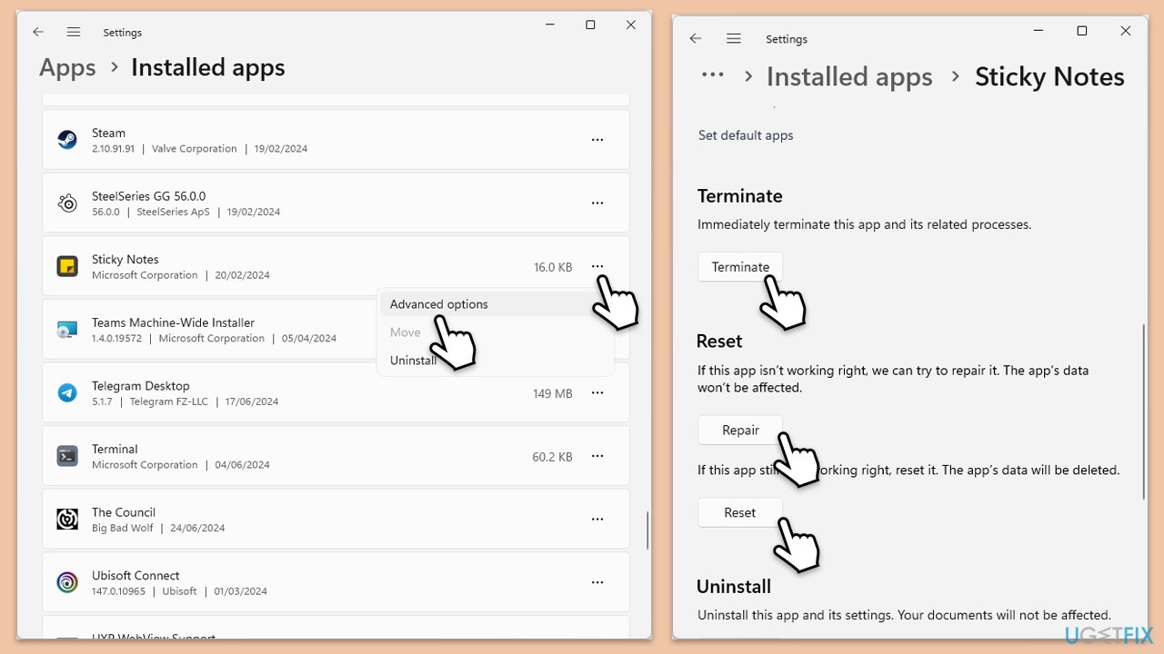Open more options for Telegram Desktop

[597, 393]
